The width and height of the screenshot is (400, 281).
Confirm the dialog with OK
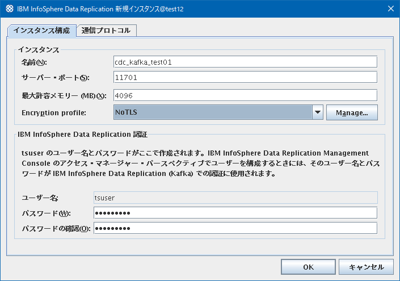point(308,267)
